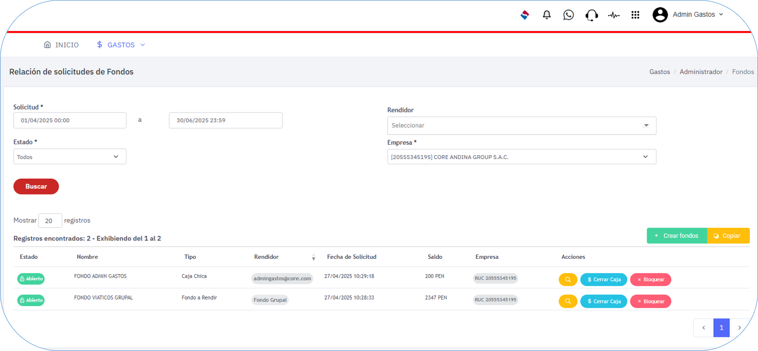Click the Gastos breadcrumb link

click(660, 72)
